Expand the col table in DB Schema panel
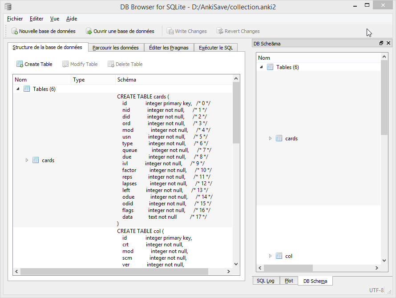The width and height of the screenshot is (396, 298). tap(270, 256)
